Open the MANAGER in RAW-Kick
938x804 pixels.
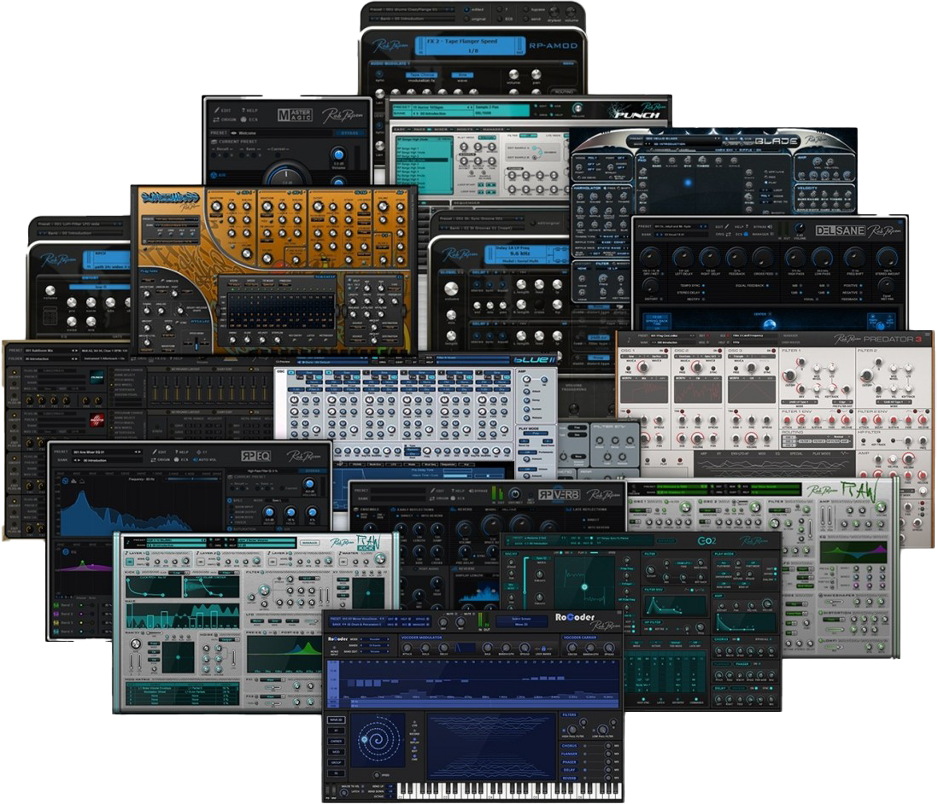click(x=309, y=543)
